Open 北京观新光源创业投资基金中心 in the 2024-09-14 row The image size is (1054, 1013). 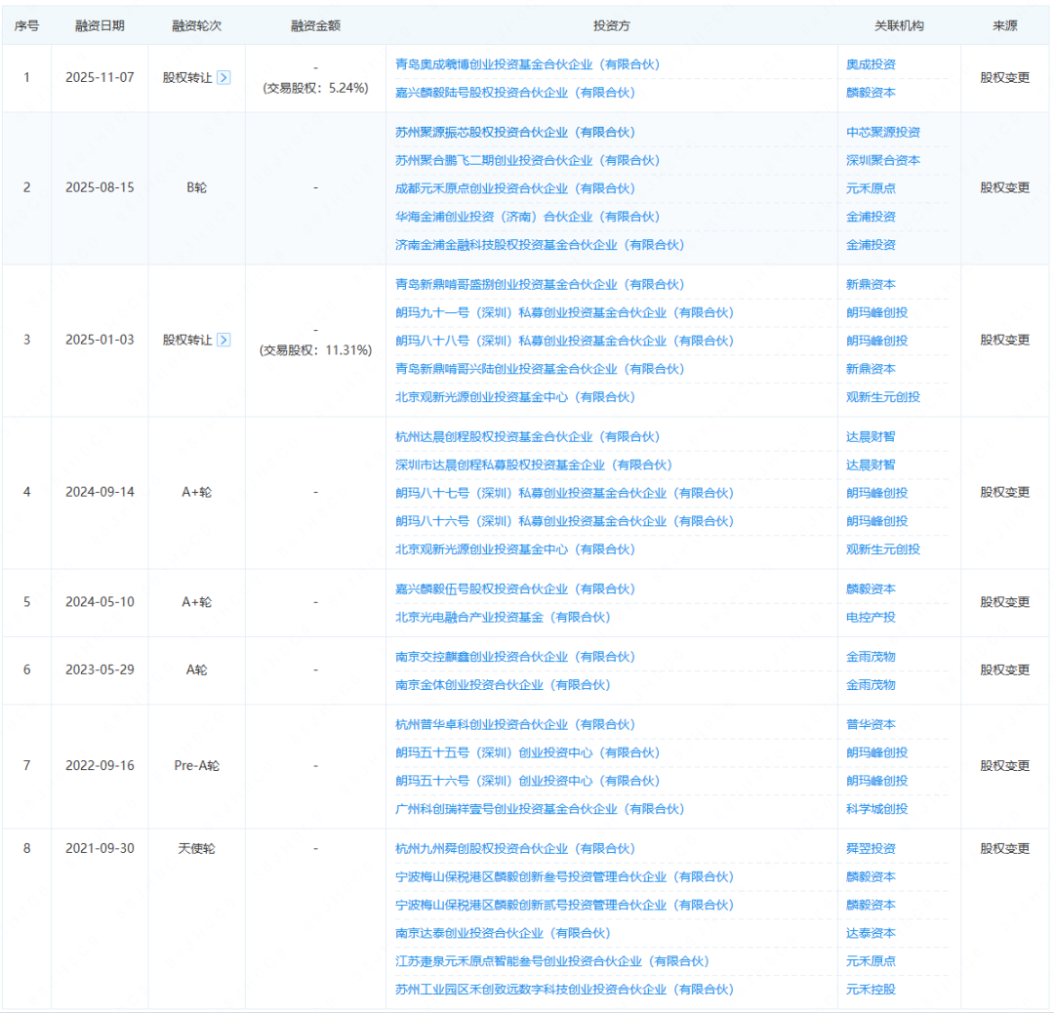pos(515,550)
